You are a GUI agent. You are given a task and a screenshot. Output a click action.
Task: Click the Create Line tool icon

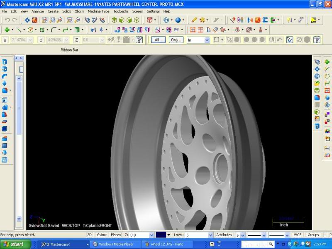point(18,30)
